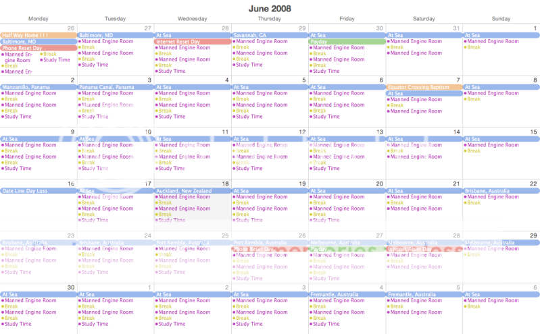Click the Wednesday column header
Screen dimensions: 540x334
pos(192,19)
